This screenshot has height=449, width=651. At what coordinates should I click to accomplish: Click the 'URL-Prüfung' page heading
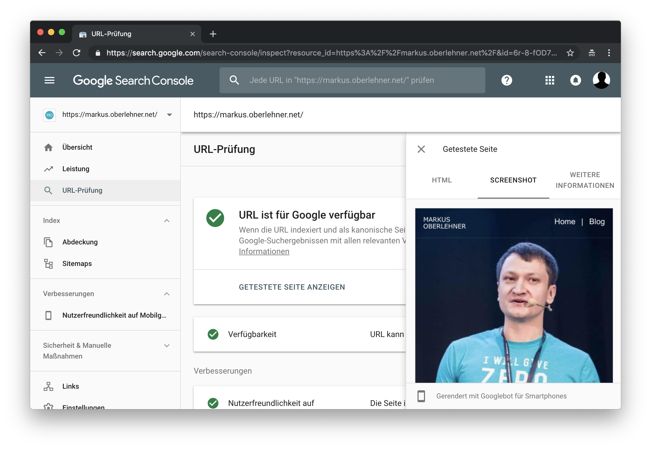[x=224, y=149]
